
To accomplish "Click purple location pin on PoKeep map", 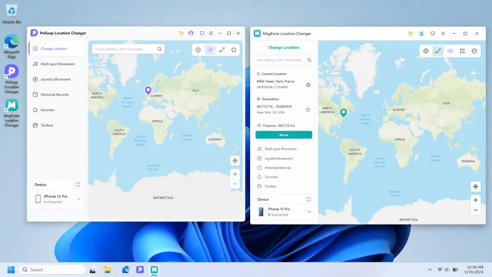I will pos(148,91).
